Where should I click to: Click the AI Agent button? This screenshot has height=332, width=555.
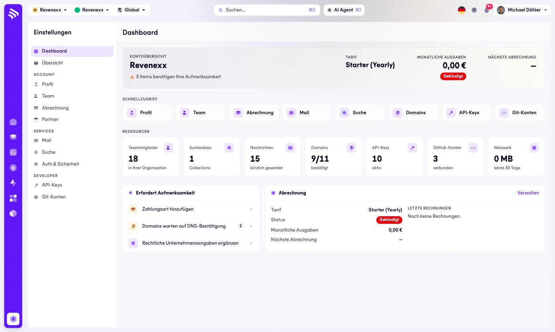point(344,10)
